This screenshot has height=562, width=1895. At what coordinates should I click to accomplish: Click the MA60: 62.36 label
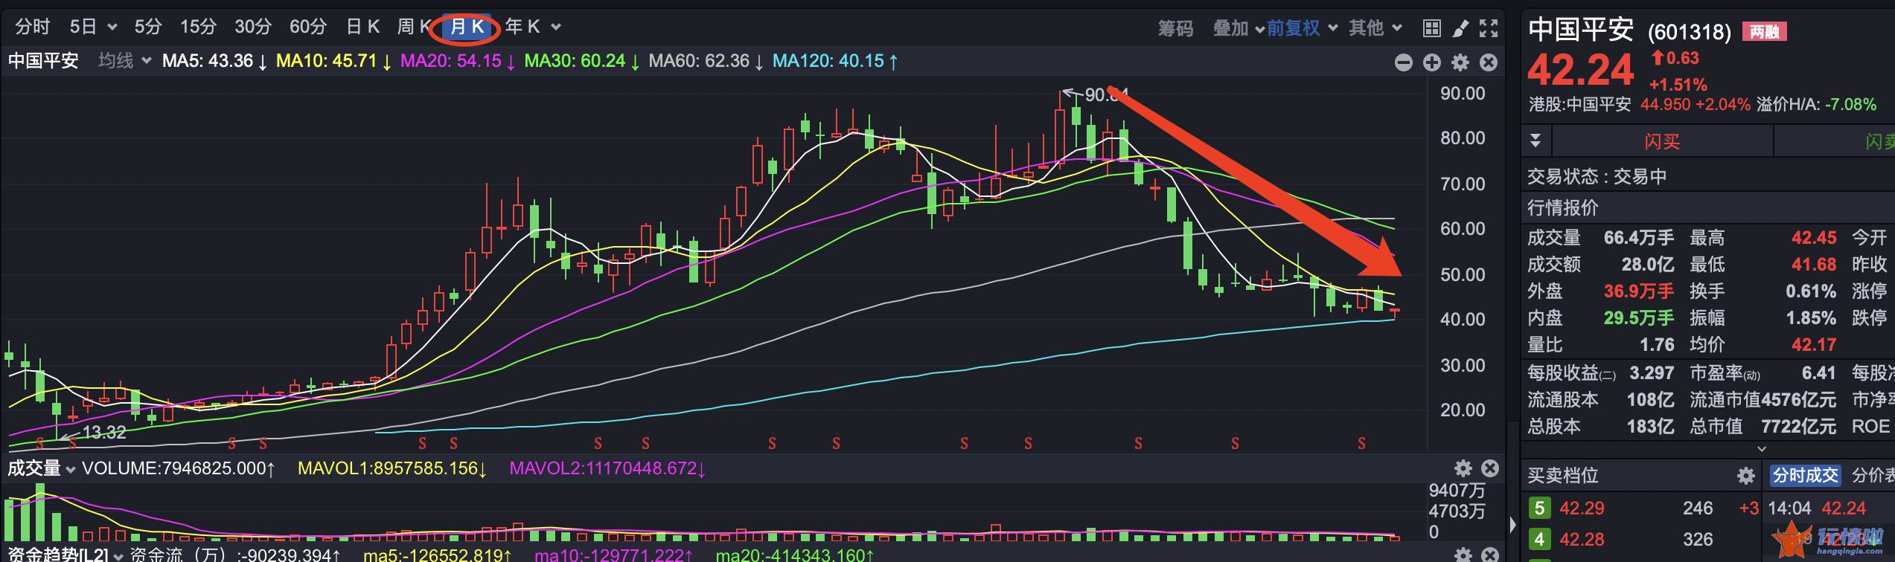(x=706, y=61)
